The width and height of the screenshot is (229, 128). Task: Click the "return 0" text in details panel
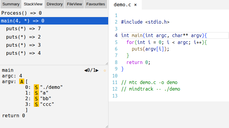(13, 116)
